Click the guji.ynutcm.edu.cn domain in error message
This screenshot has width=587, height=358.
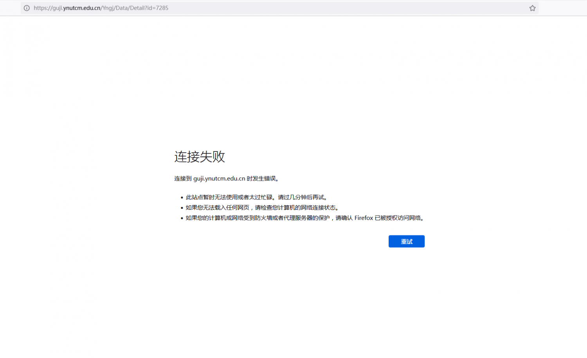(x=219, y=178)
